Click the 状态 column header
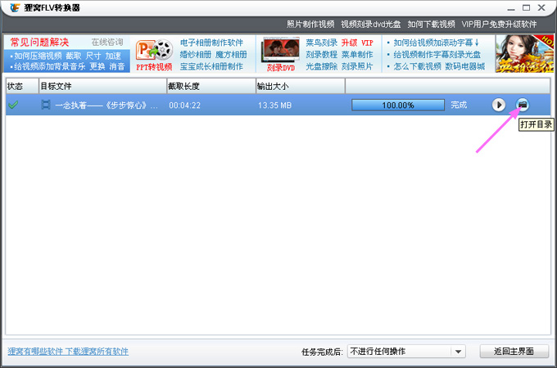 (x=22, y=86)
